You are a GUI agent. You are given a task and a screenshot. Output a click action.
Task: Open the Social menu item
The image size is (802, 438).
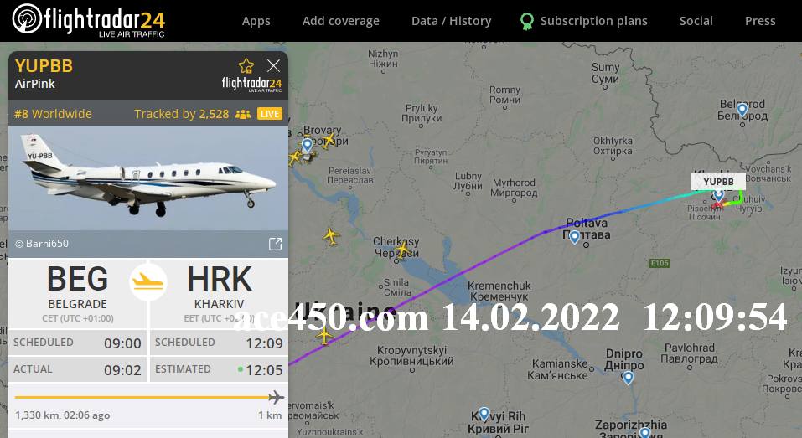point(696,21)
